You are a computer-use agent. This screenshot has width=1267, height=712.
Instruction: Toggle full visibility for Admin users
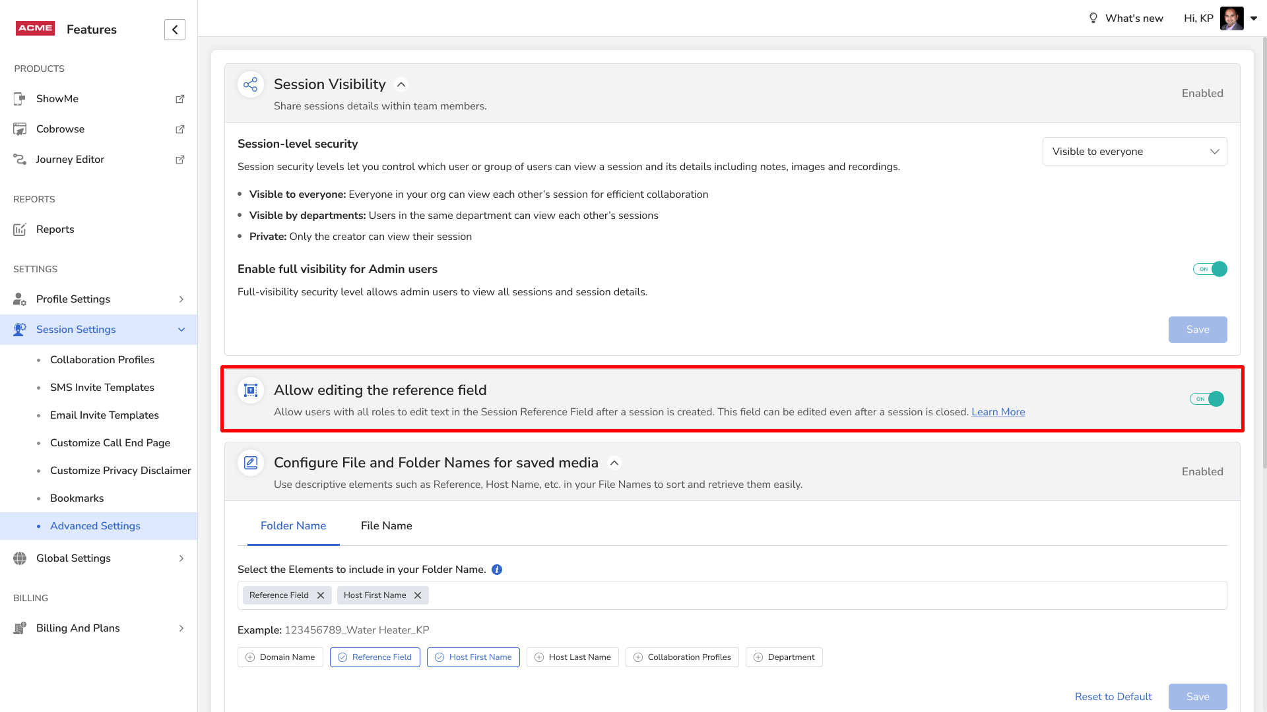1210,269
